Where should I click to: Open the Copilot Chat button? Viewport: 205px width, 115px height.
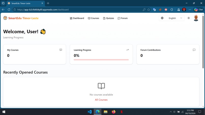(x=198, y=10)
